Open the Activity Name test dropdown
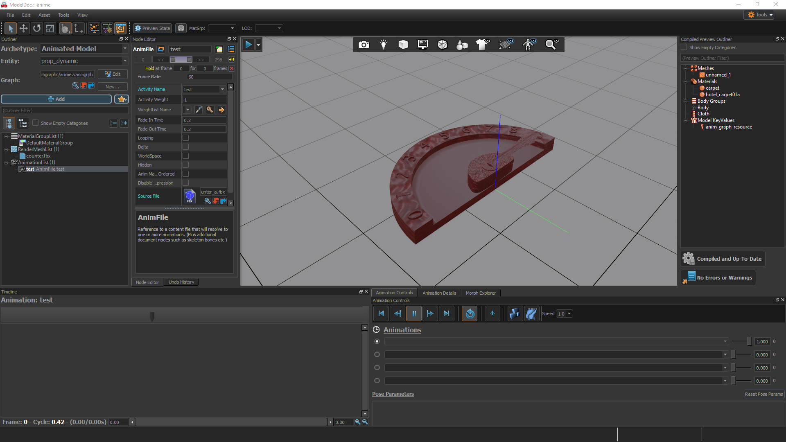 pos(222,90)
